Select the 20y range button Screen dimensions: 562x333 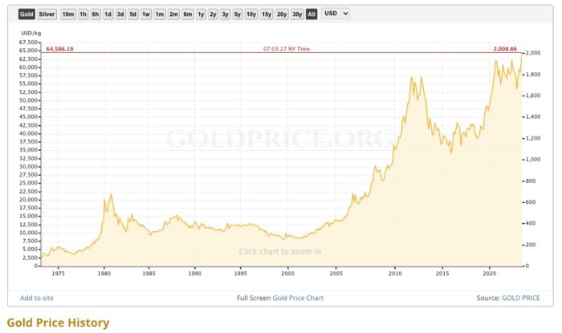coord(282,14)
